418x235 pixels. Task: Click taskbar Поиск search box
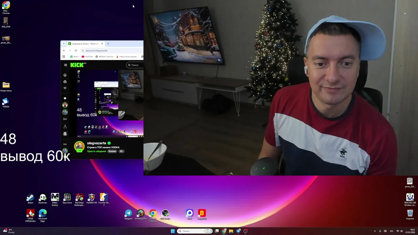(195, 231)
